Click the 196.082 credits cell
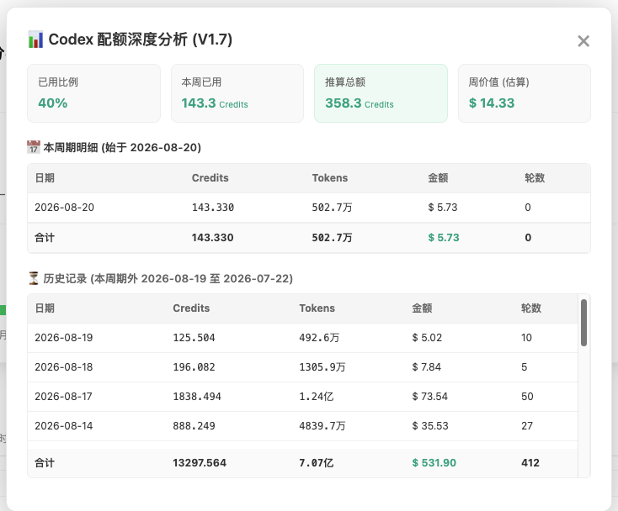The width and height of the screenshot is (618, 511). click(194, 367)
